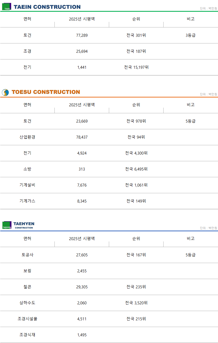Select the 순위 header in Taehyen table
This screenshot has height=343, width=218.
pyautogui.click(x=136, y=239)
